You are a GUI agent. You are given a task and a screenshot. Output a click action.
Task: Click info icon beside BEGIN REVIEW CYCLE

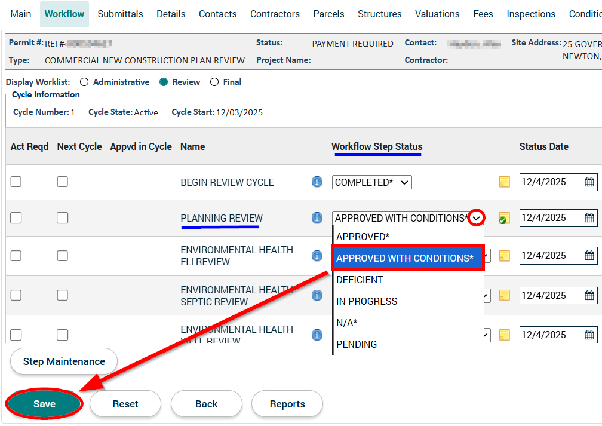click(317, 182)
